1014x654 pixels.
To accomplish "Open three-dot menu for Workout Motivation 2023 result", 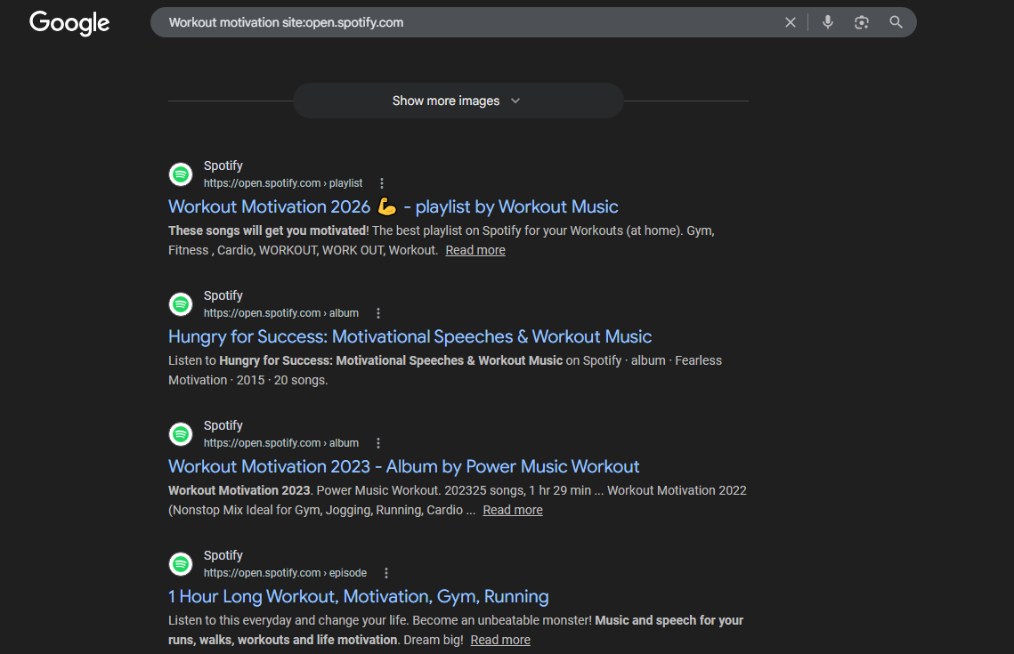I will point(378,443).
